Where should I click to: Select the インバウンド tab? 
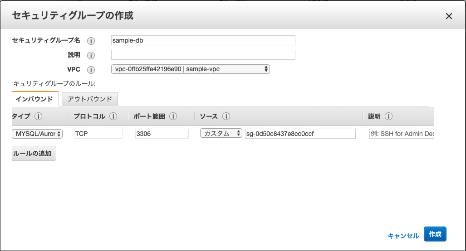pyautogui.click(x=34, y=99)
